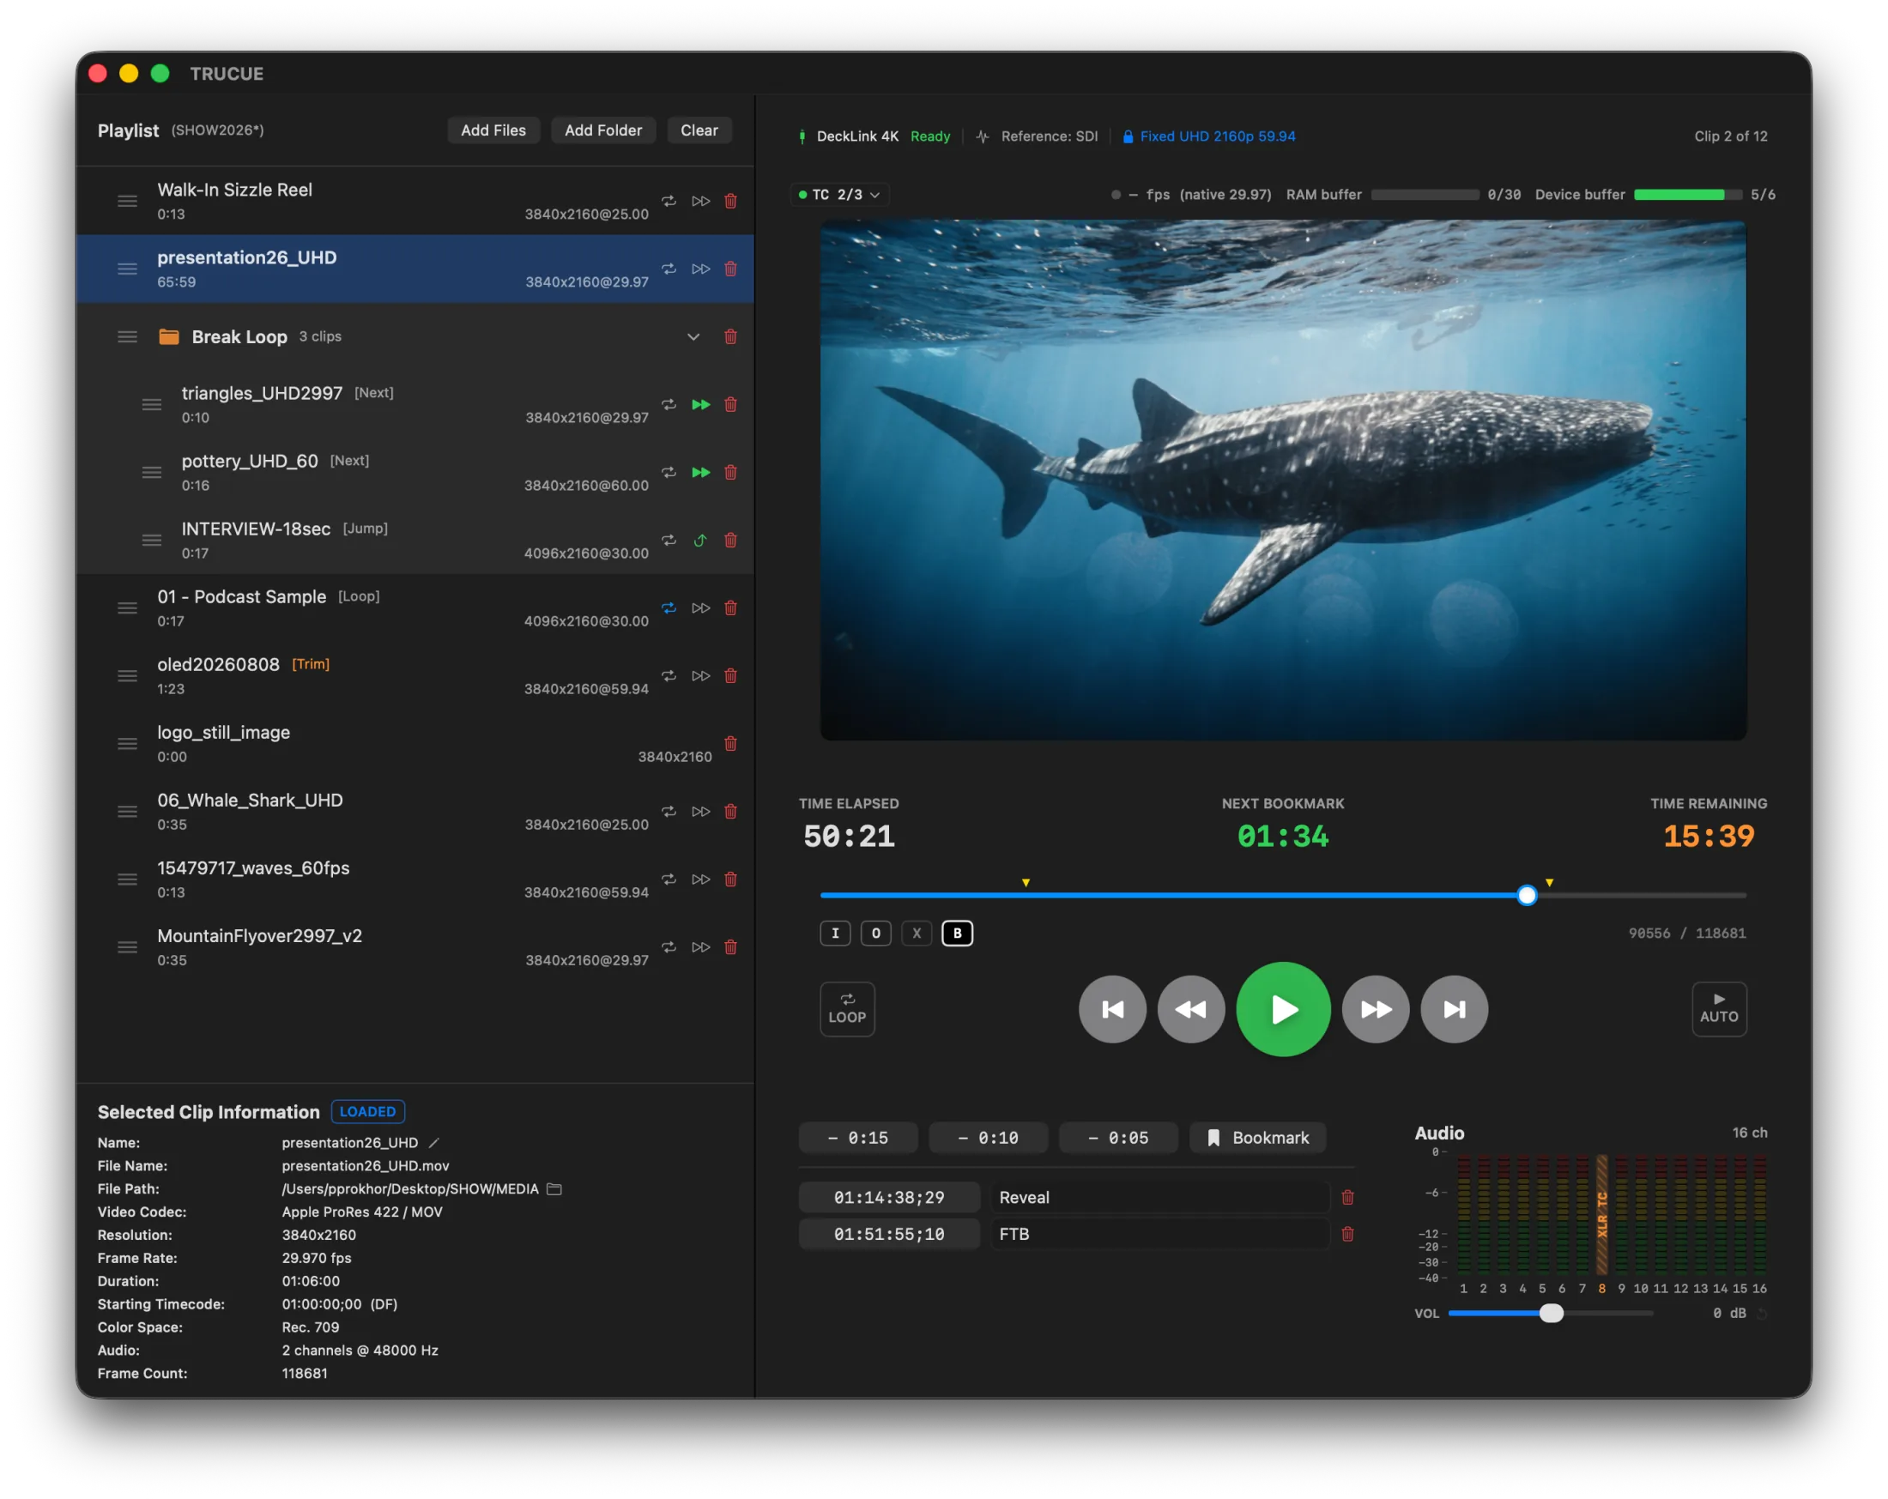Delete the presentation26_UHD clip from playlist
Screen dimensions: 1888x1499
point(730,269)
